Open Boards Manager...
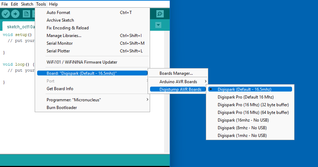This screenshot has height=167, width=318. [178, 73]
